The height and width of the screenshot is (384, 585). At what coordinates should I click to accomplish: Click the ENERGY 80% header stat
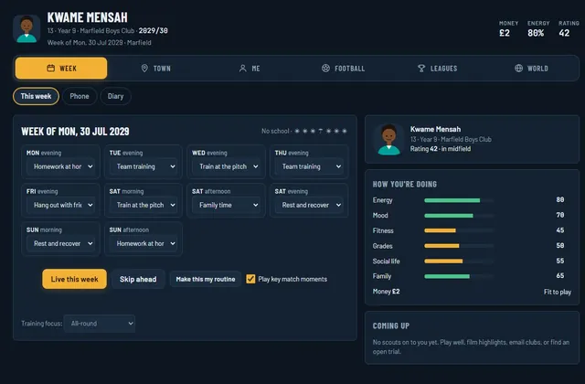tap(538, 29)
